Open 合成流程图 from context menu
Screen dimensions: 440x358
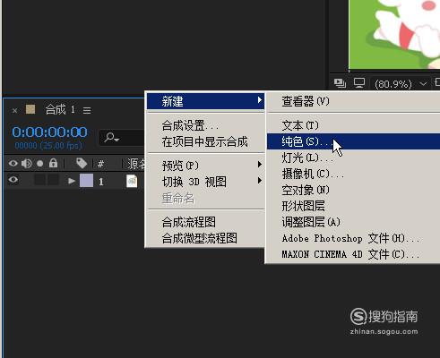[205, 222]
